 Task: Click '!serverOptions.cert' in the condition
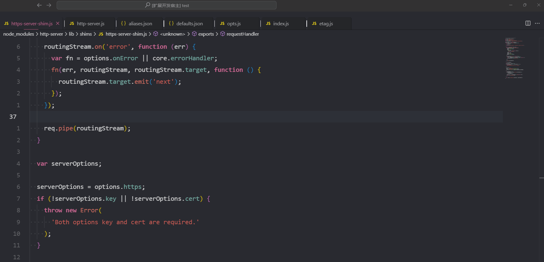click(x=165, y=199)
